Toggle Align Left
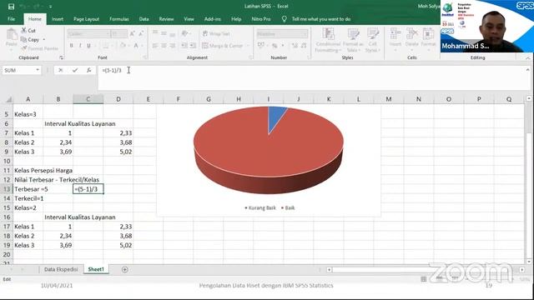 click(x=155, y=46)
